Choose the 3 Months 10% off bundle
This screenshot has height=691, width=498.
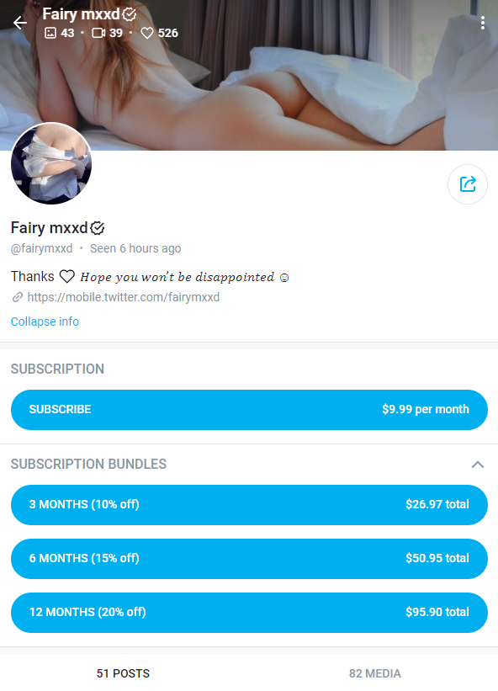coord(249,505)
